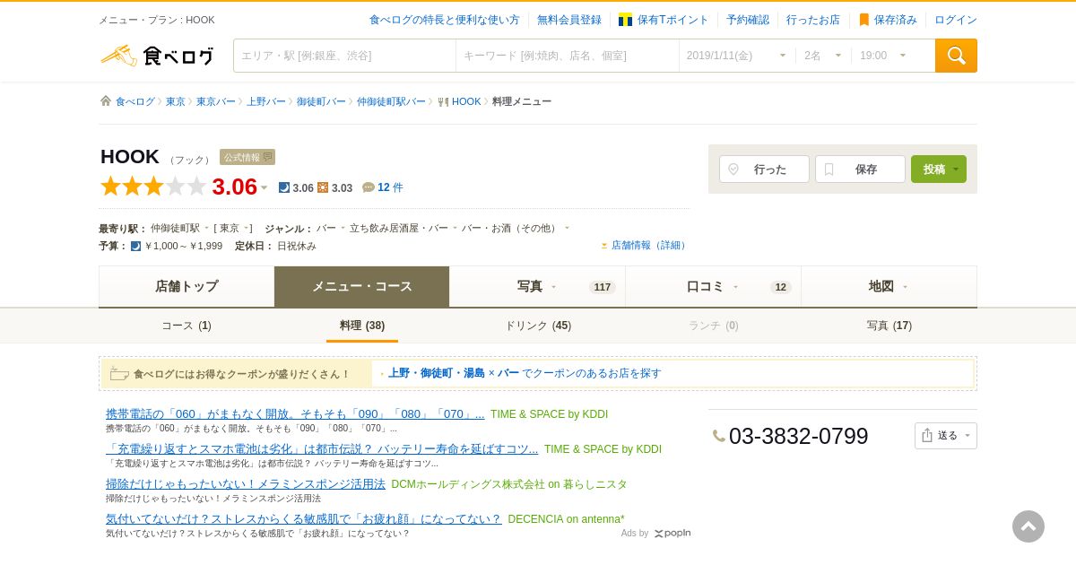The height and width of the screenshot is (565, 1076).
Task: Open the party size dropdown 2名
Action: tap(823, 56)
